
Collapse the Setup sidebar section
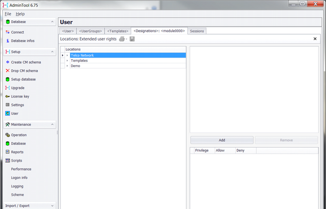[x=52, y=52]
